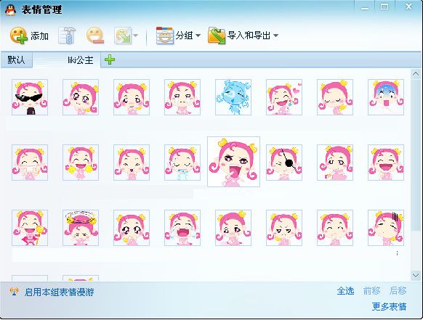Select the loudly crying liki emoticon
The image size is (423, 320).
pyautogui.click(x=182, y=228)
